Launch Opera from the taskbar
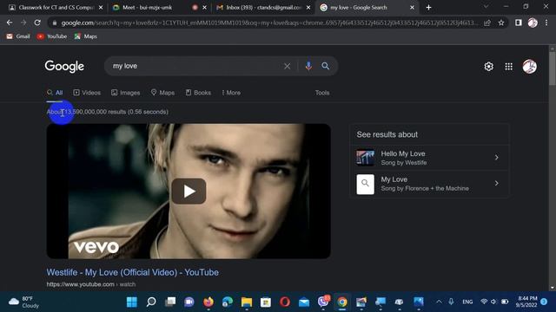This screenshot has width=556, height=312. [x=285, y=302]
